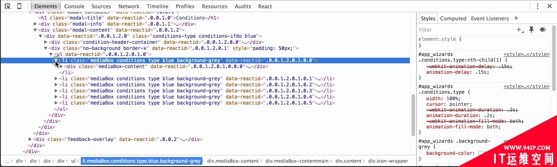Switch to the Console tab

[x=74, y=7]
